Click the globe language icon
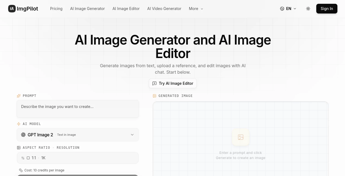Image resolution: width=345 pixels, height=176 pixels. (x=282, y=9)
